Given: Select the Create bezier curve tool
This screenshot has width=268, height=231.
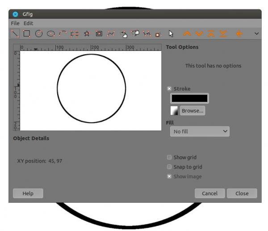Looking at the screenshot, I should (x=111, y=34).
